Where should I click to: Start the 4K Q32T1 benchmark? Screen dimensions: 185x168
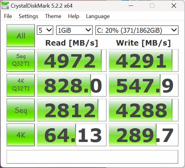click(x=21, y=85)
